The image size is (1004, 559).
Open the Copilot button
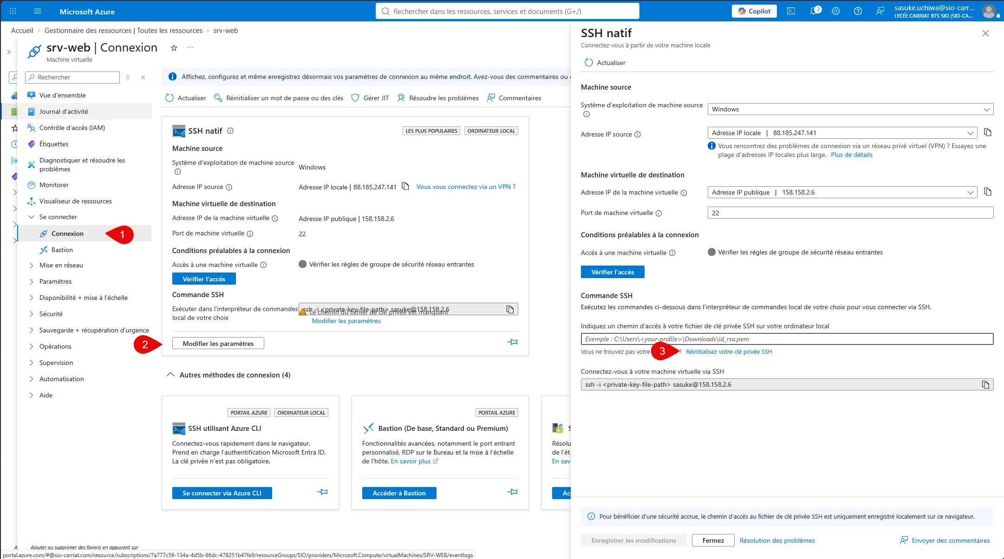(x=754, y=11)
